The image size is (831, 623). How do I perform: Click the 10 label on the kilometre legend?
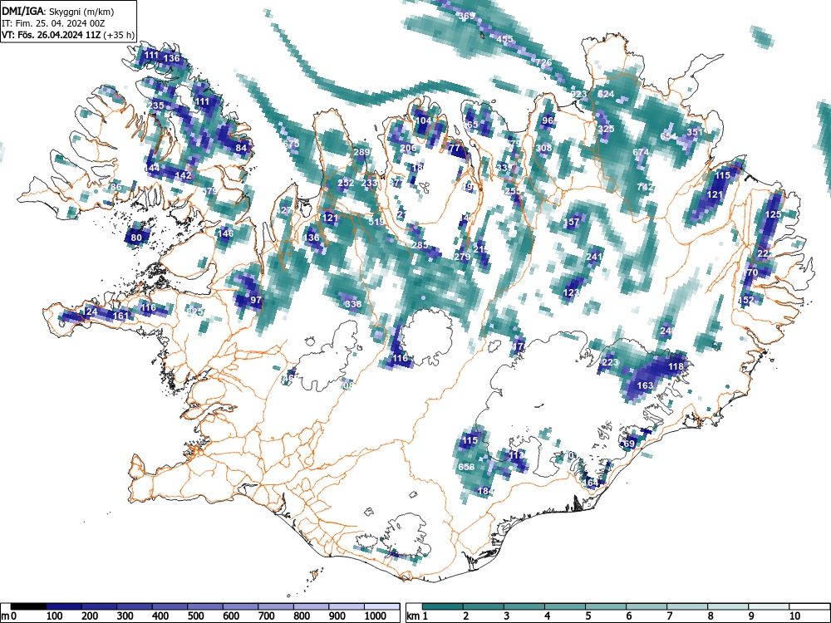point(794,616)
